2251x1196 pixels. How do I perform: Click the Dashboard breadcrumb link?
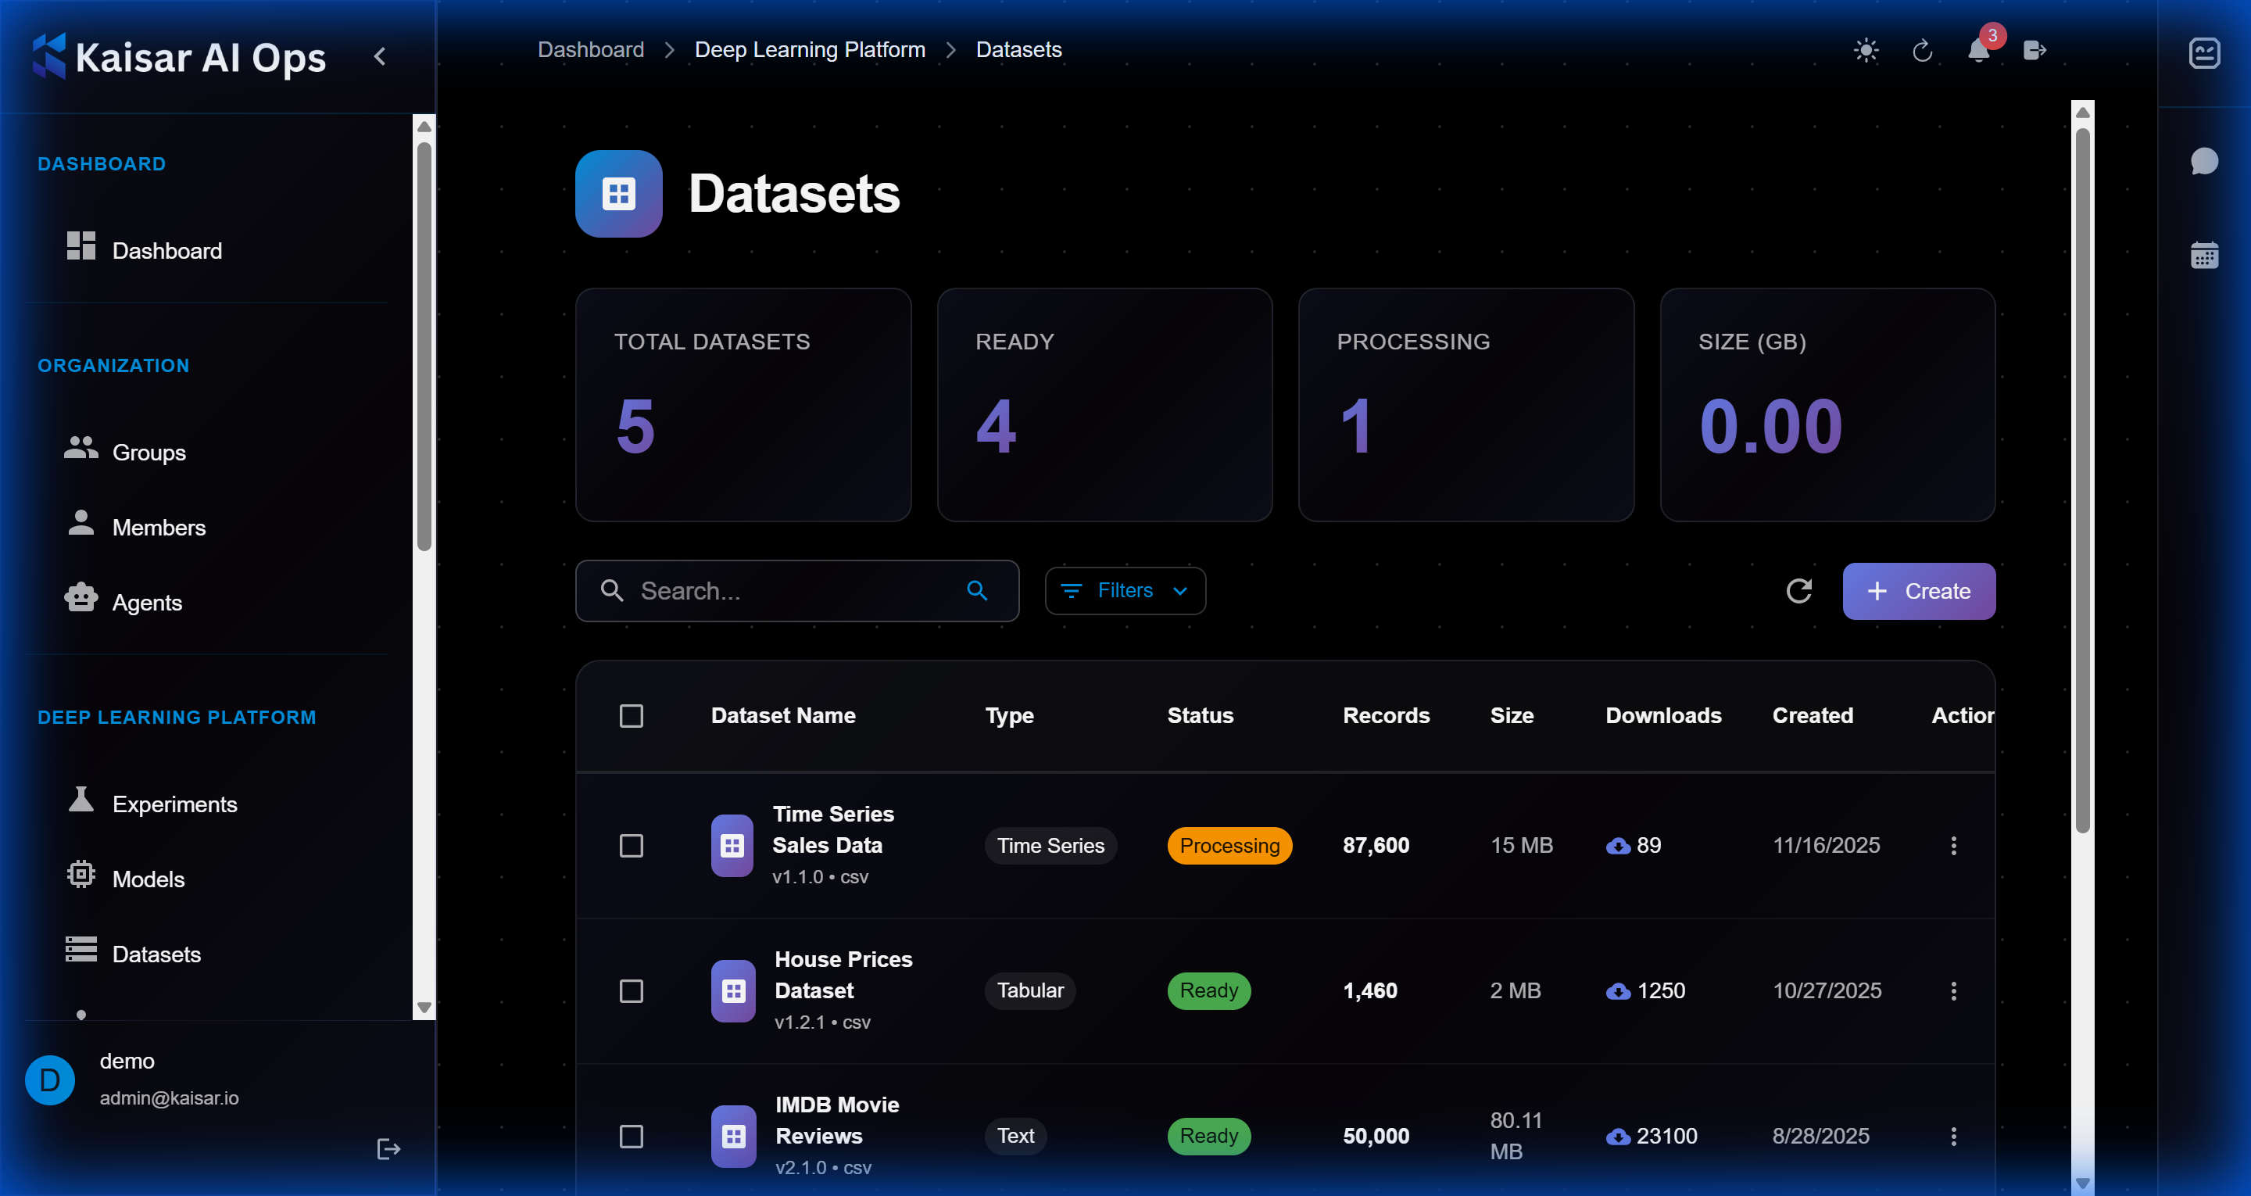tap(591, 49)
